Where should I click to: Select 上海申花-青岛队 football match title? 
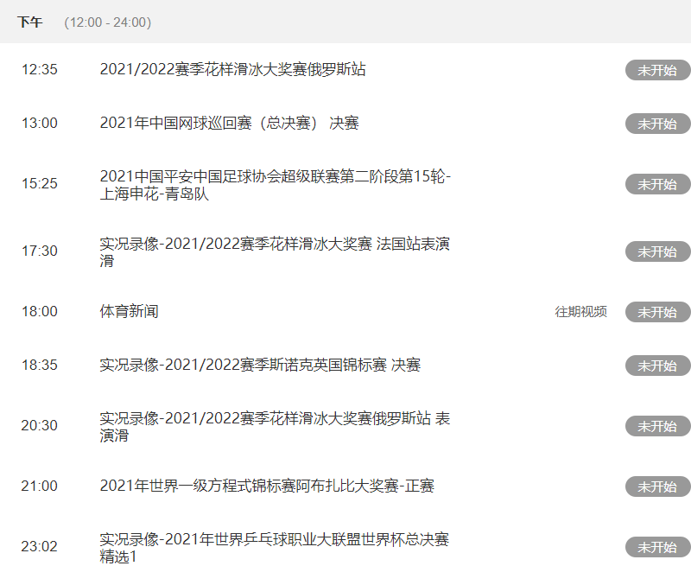275,185
